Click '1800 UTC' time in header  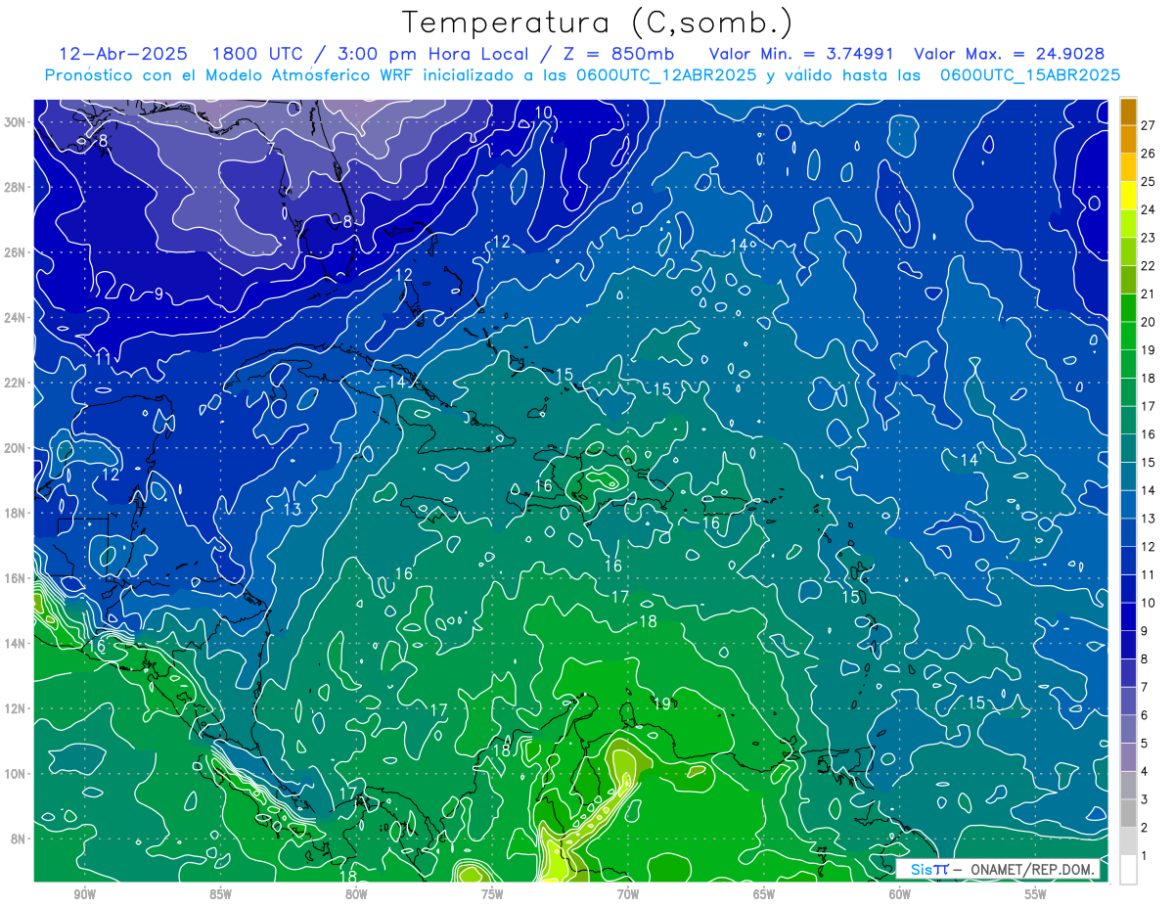click(257, 54)
